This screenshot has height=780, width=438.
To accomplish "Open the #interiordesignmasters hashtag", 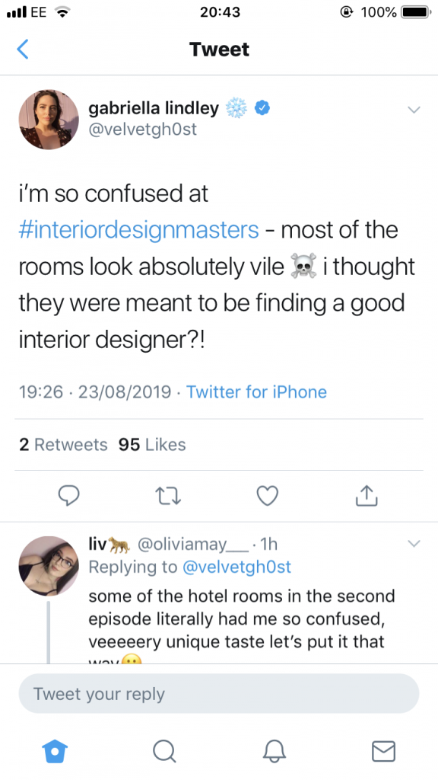I will point(138,230).
